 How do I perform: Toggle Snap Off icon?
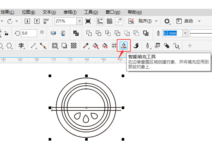coord(131,21)
